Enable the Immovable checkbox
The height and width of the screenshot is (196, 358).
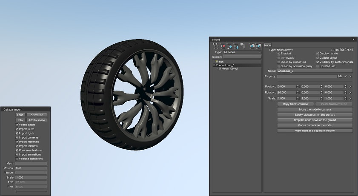click(279, 58)
